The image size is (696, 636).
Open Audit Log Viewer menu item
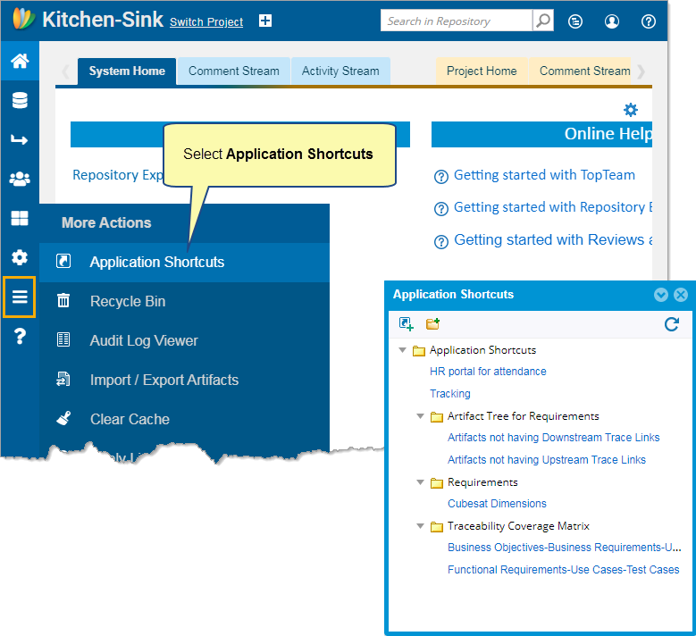[184, 340]
